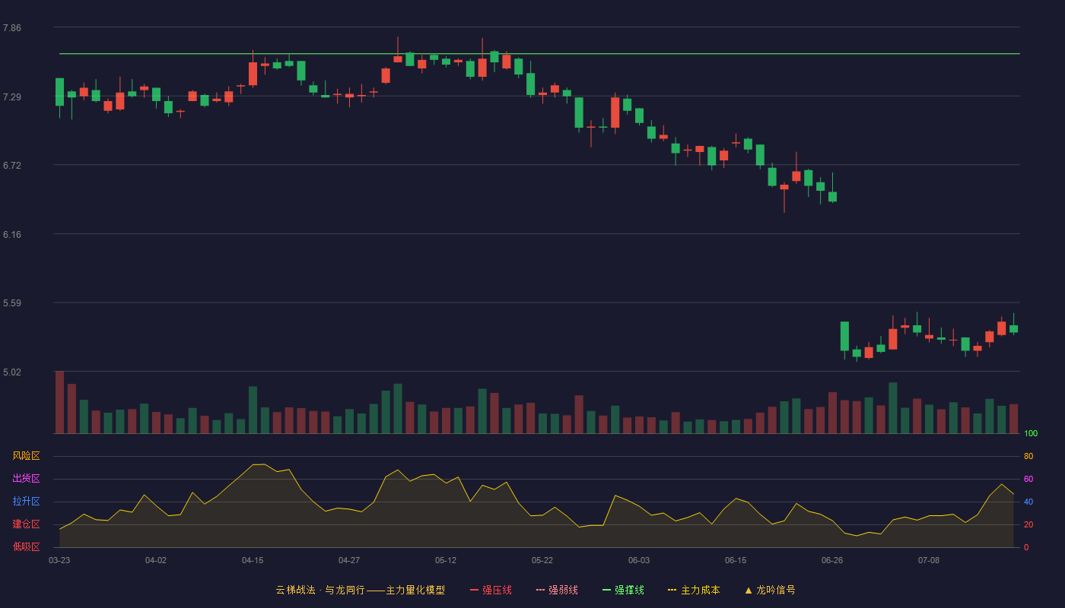This screenshot has width=1065, height=608.
Task: Click the 06-26 date label
Action: (x=832, y=560)
